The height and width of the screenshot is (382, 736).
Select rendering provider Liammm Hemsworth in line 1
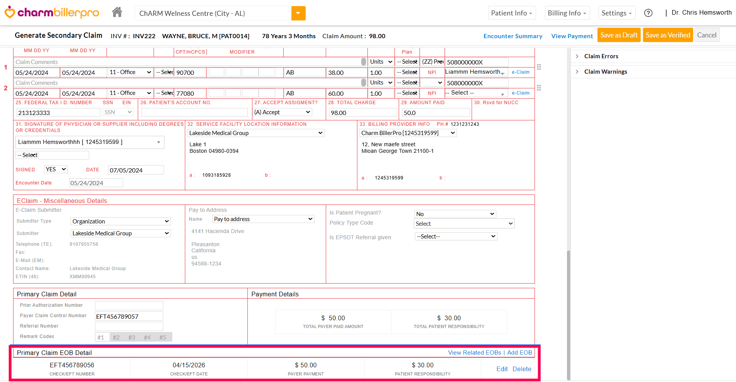(476, 72)
